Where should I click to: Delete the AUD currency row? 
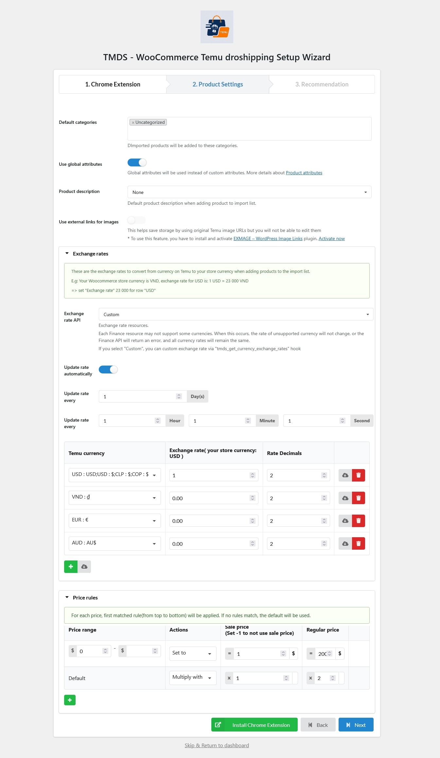[359, 544]
